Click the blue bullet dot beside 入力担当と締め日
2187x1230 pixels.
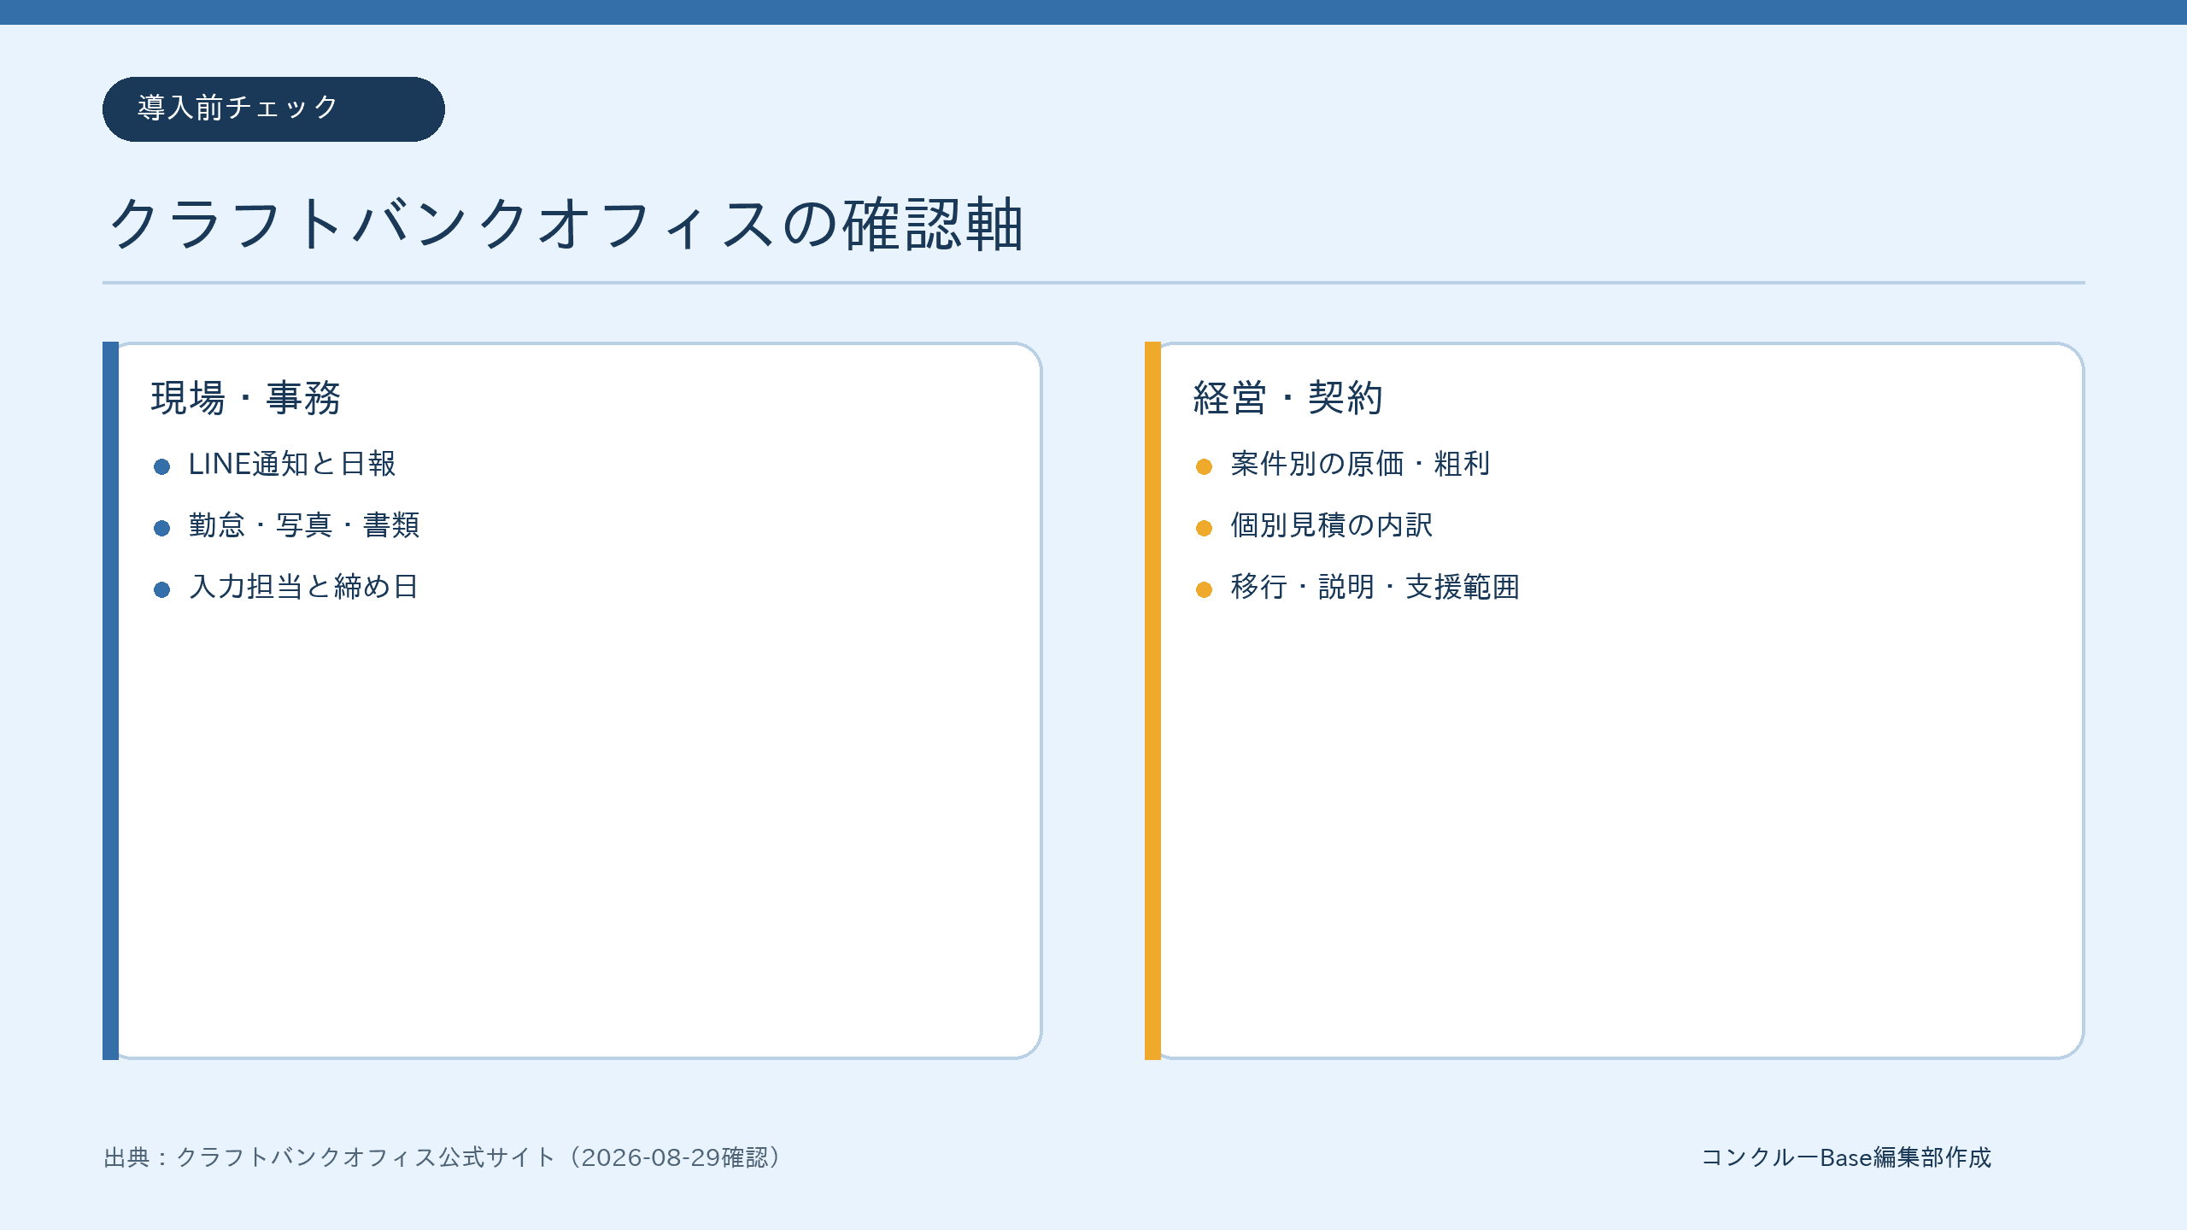(161, 589)
